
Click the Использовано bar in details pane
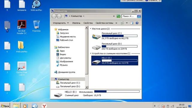[117, 91]
